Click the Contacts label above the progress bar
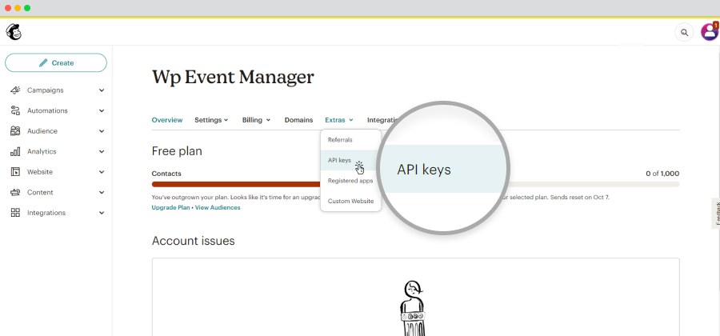Image resolution: width=720 pixels, height=336 pixels. (x=166, y=174)
